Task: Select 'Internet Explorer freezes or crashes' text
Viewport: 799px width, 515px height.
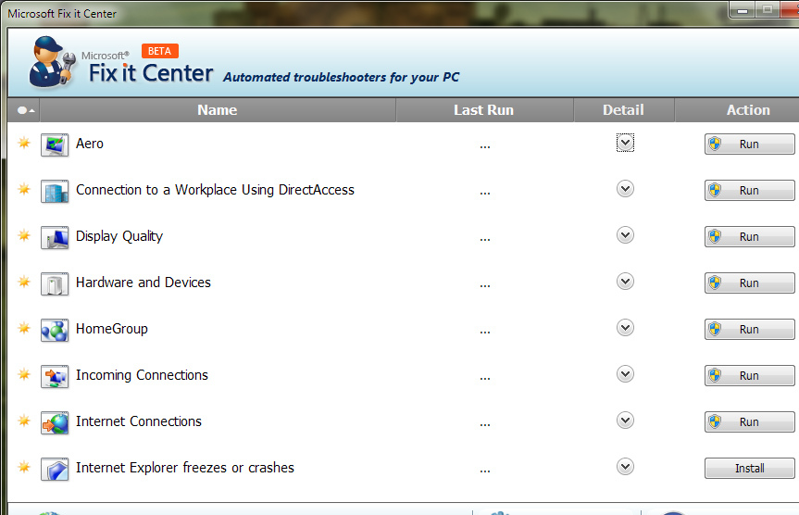Action: pyautogui.click(x=185, y=468)
